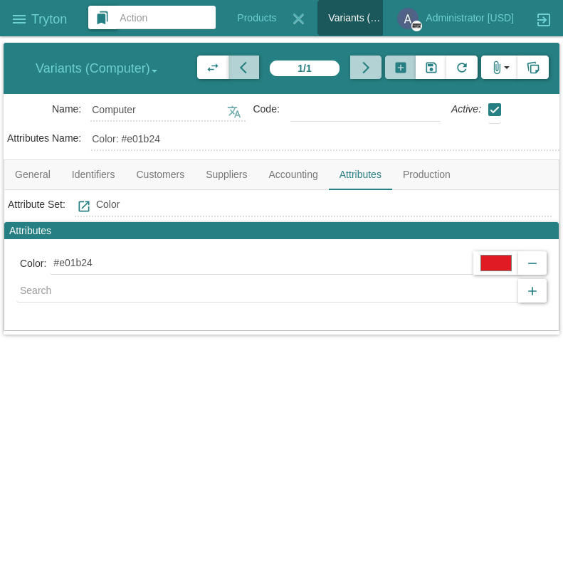The height and width of the screenshot is (578, 563).
Task: Open the red color picker swatch
Action: [x=496, y=263]
